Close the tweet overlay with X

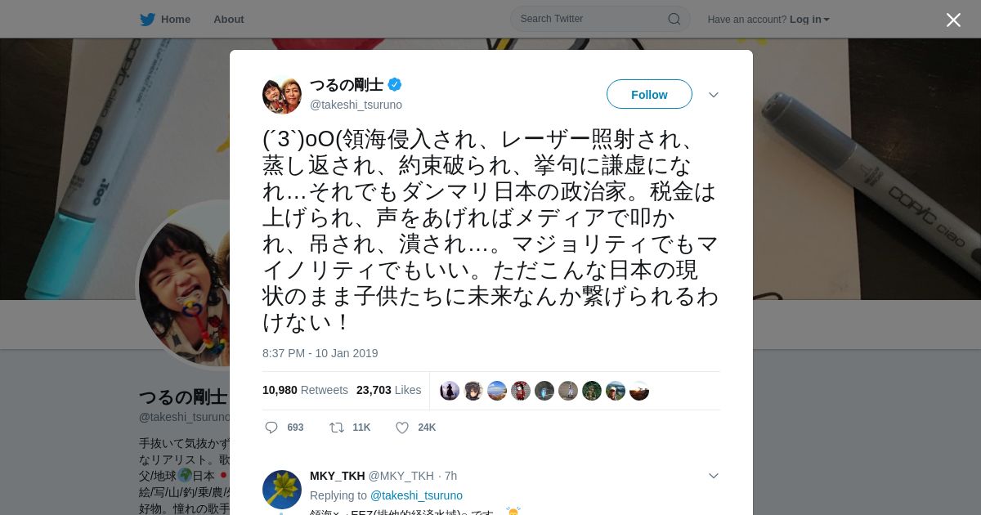tap(953, 20)
